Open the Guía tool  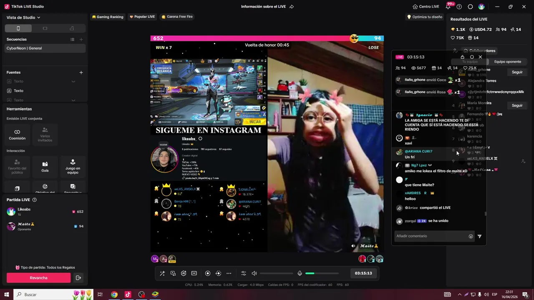(x=45, y=166)
